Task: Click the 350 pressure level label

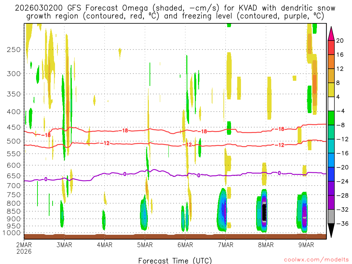Action: [13, 94]
